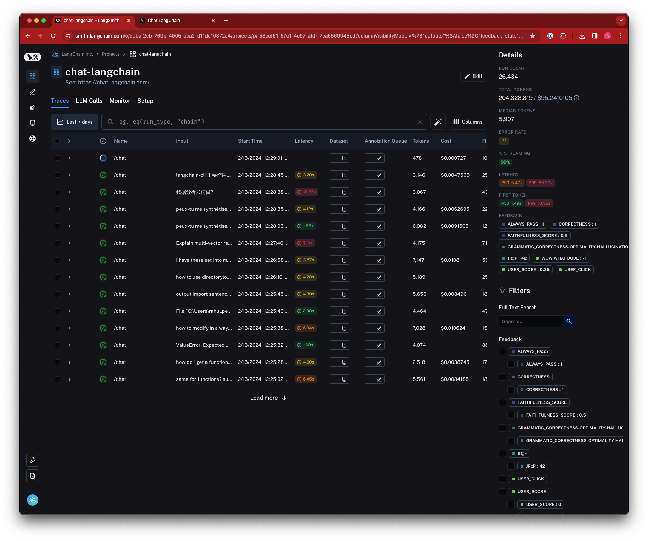Open the Columns visibility dropdown
648x541 pixels.
[468, 122]
